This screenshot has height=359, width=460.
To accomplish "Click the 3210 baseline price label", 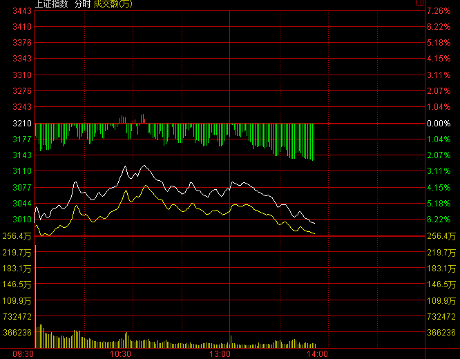I will click(x=22, y=124).
